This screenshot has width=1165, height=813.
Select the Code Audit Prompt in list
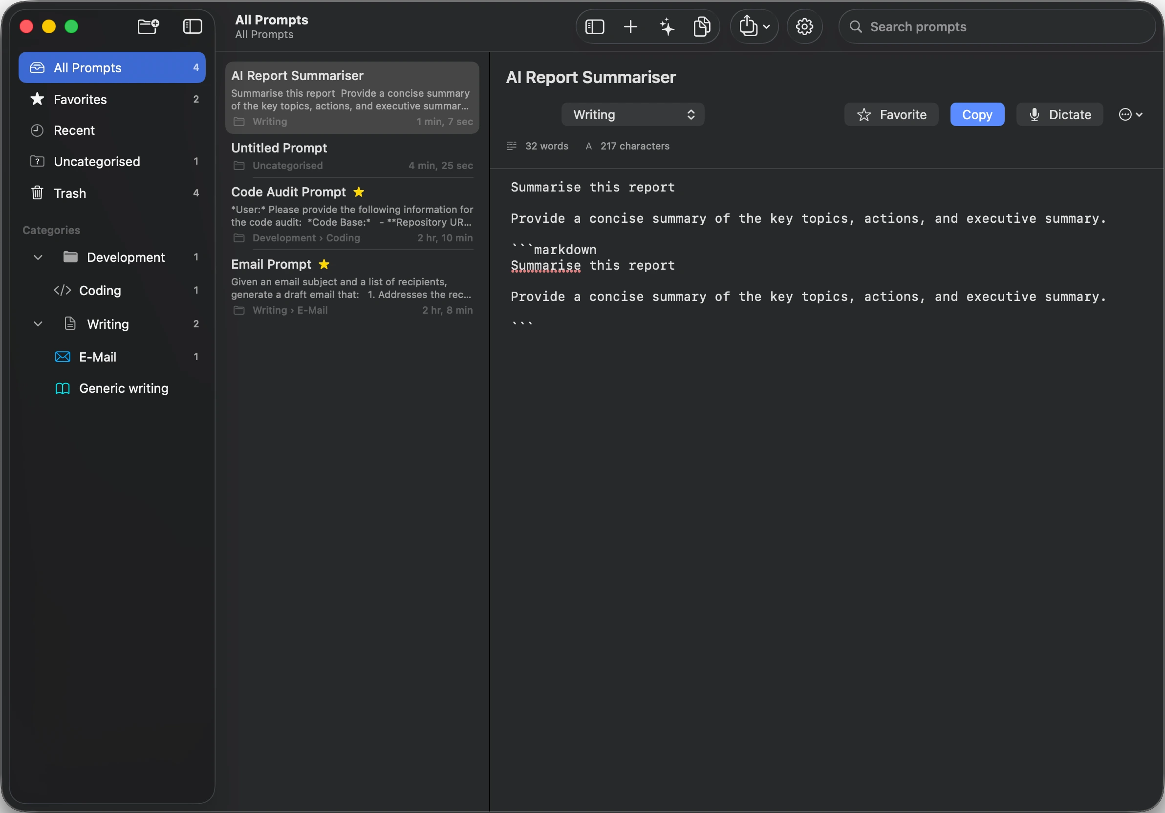(x=352, y=214)
